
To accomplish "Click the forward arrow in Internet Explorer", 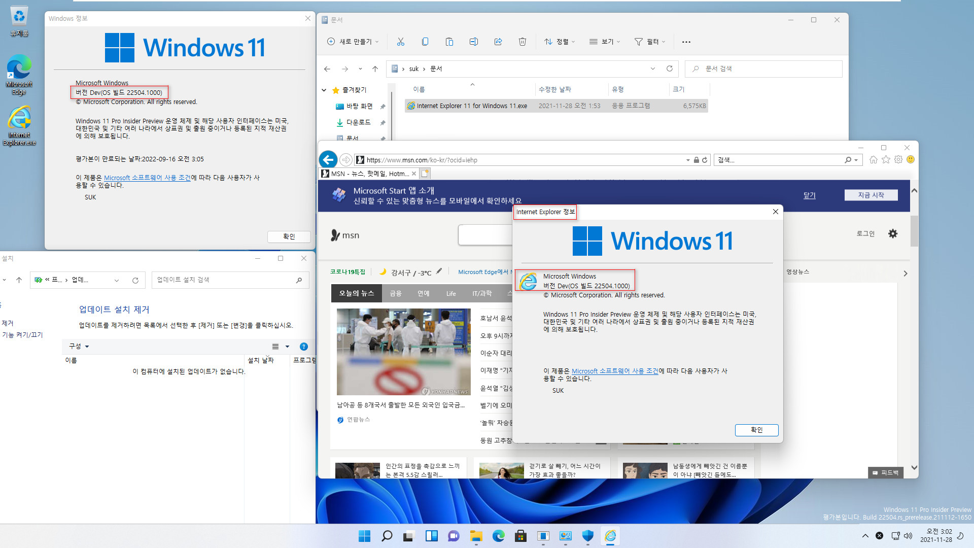I will 346,160.
